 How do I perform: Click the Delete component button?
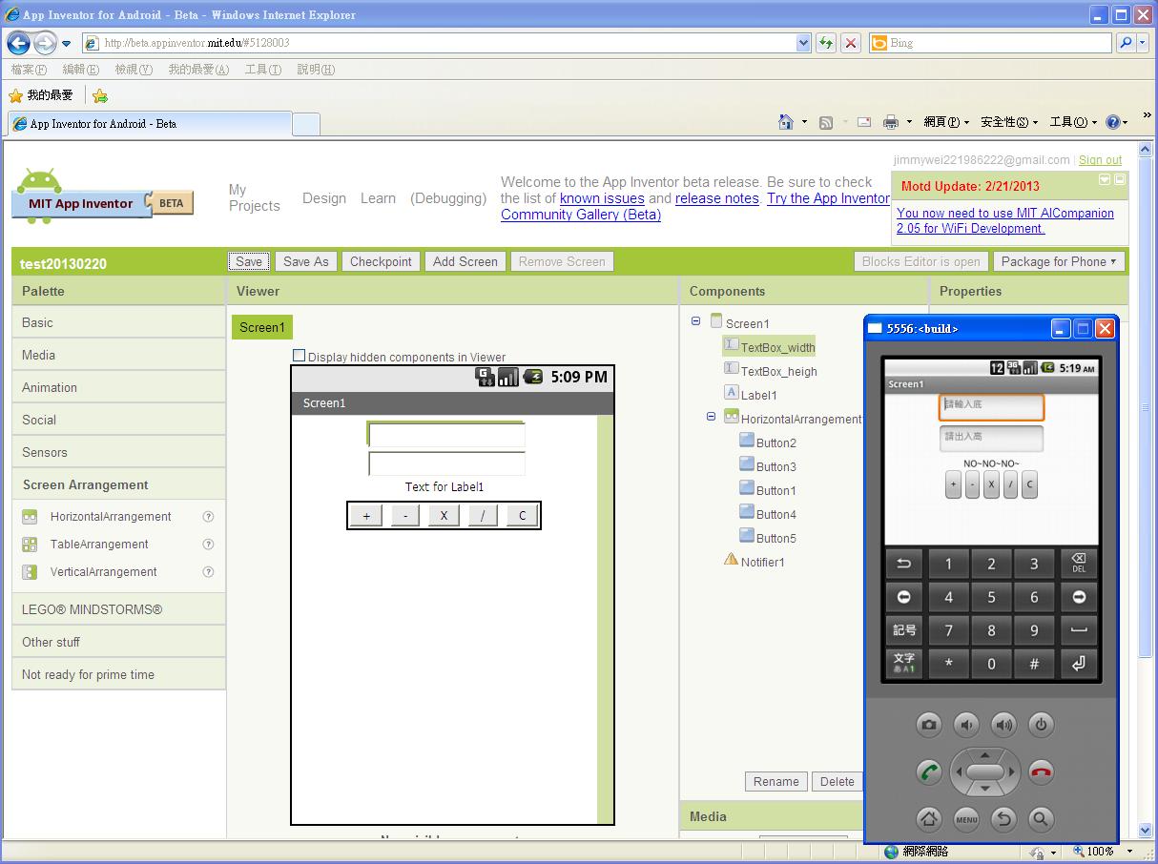click(837, 781)
